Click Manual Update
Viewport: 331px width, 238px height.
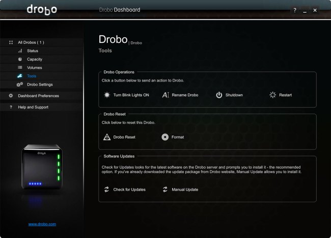pos(180,190)
